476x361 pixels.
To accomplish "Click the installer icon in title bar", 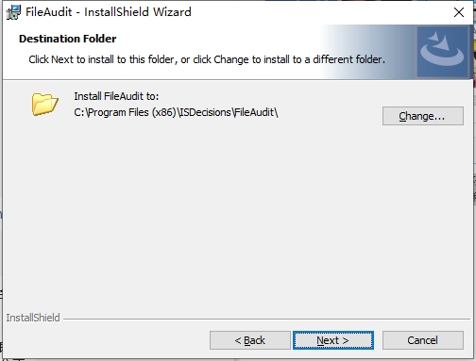I will point(13,12).
